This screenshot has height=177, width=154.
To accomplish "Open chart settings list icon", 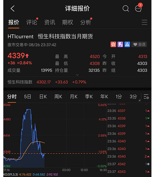I will (146, 97).
